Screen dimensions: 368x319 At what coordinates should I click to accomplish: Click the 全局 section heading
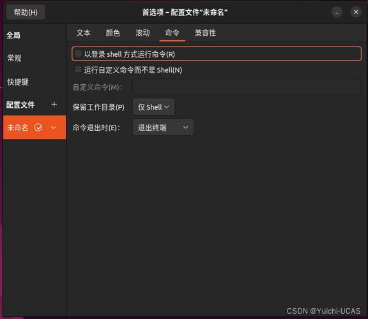[13, 35]
